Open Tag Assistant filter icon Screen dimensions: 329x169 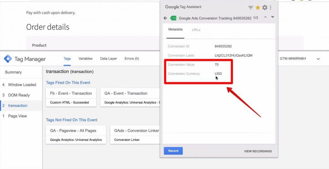tap(251, 8)
